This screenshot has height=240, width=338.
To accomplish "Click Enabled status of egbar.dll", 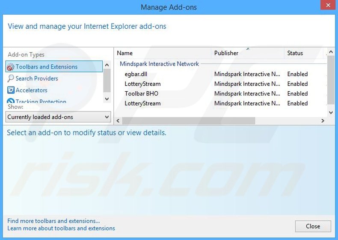I will tap(297, 74).
